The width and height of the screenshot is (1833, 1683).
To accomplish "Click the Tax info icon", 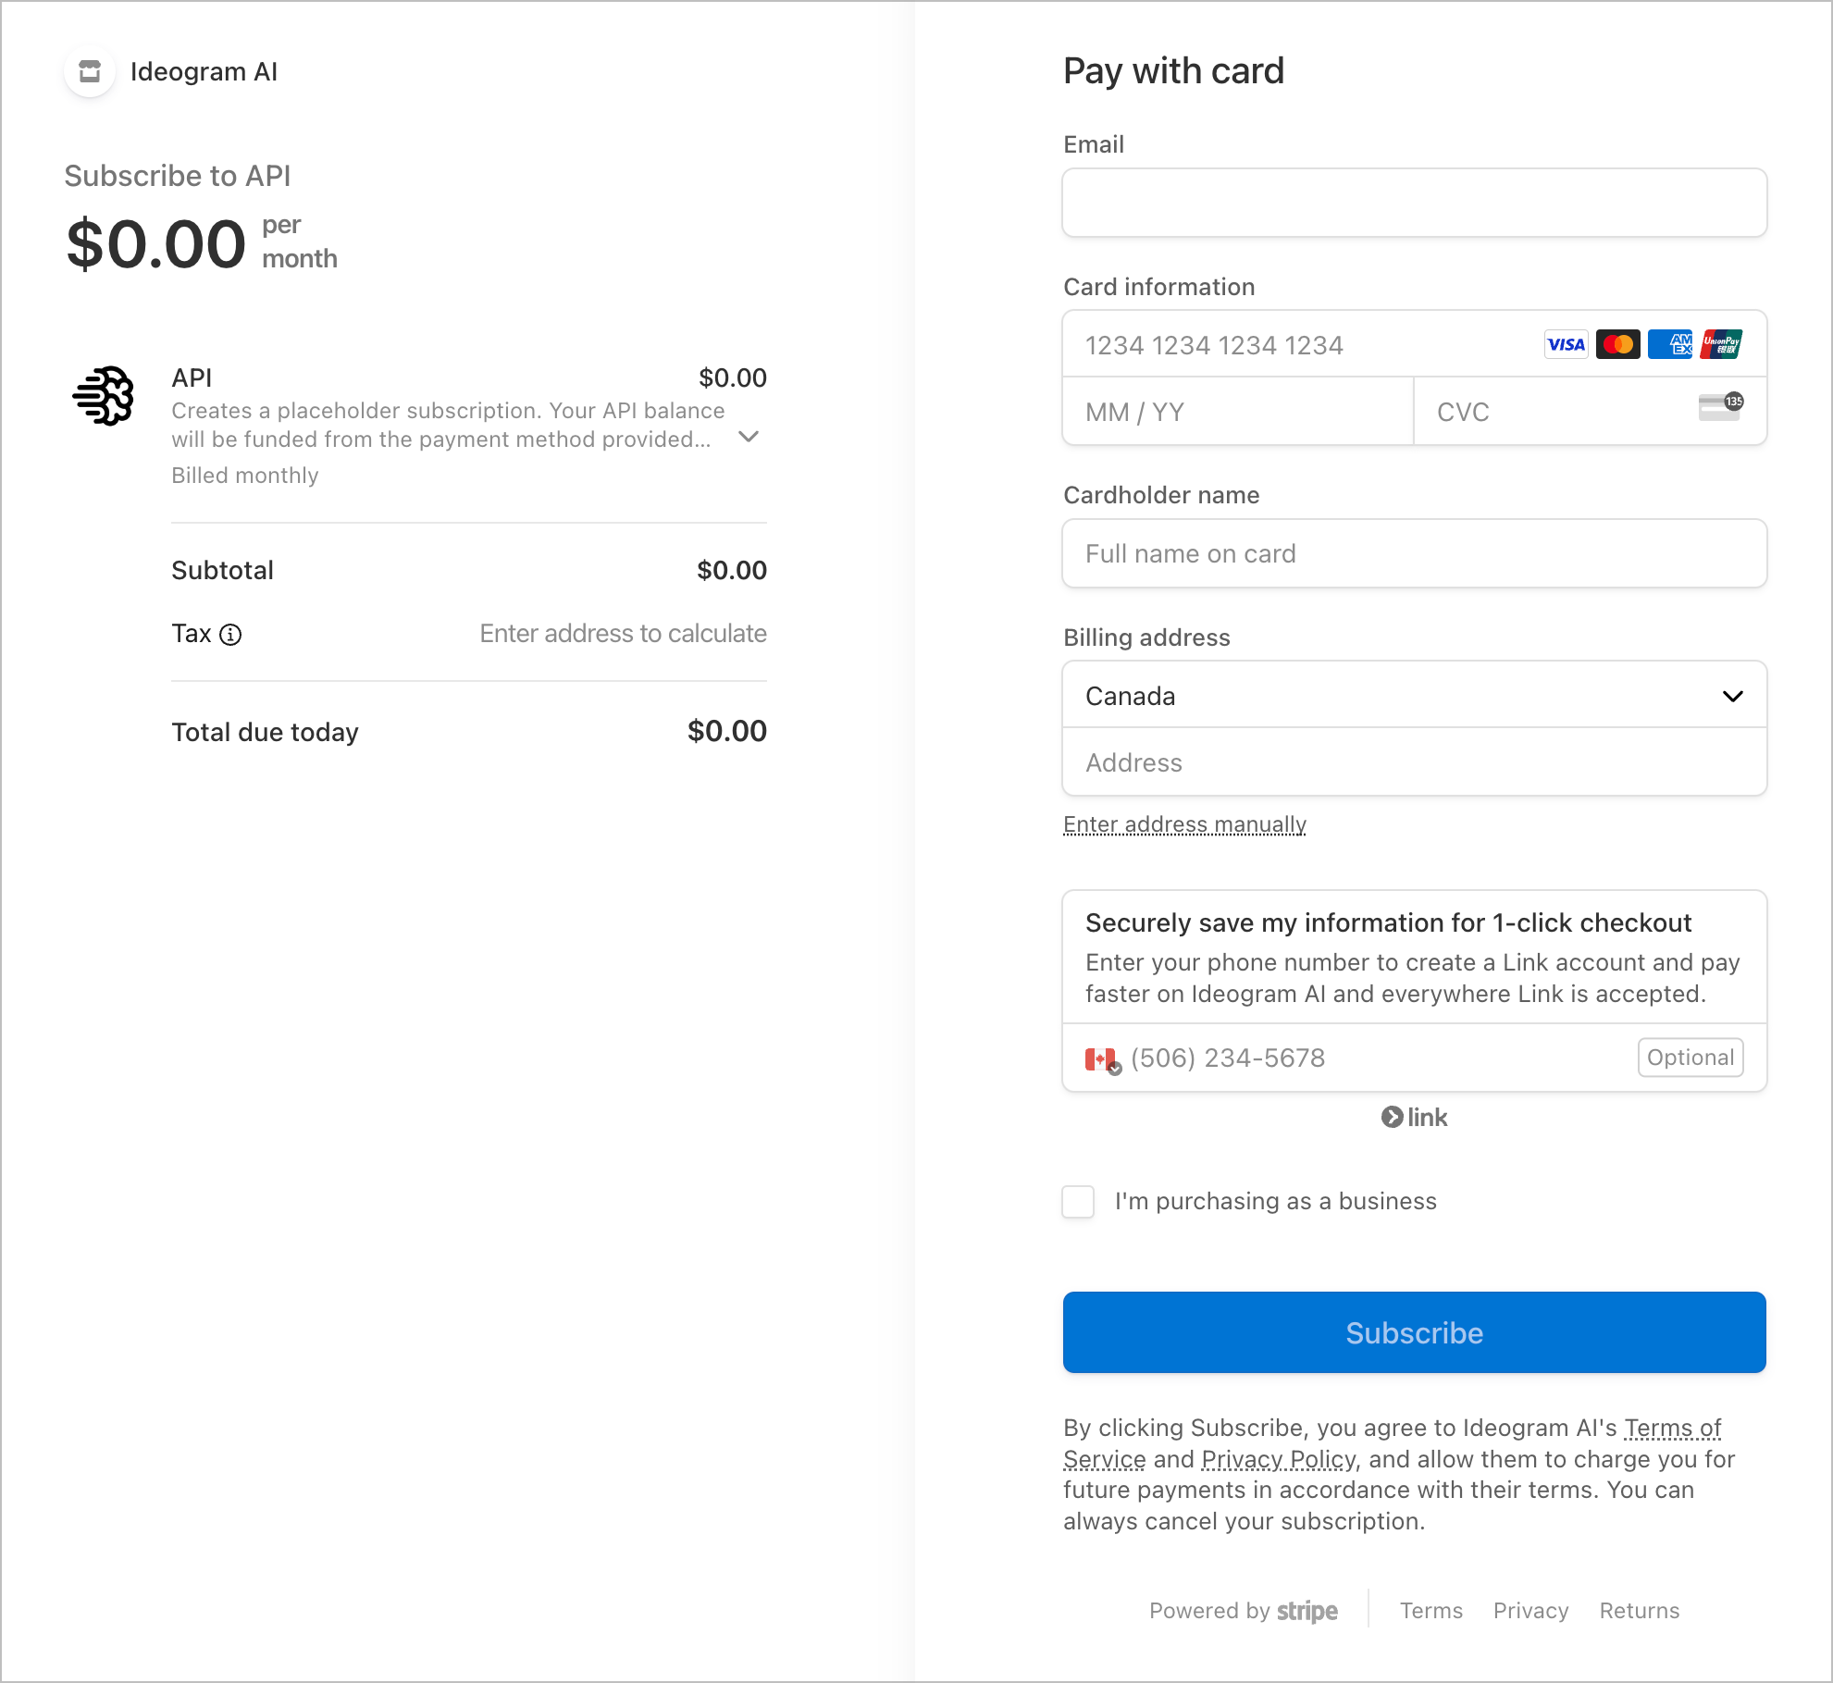I will (x=230, y=634).
